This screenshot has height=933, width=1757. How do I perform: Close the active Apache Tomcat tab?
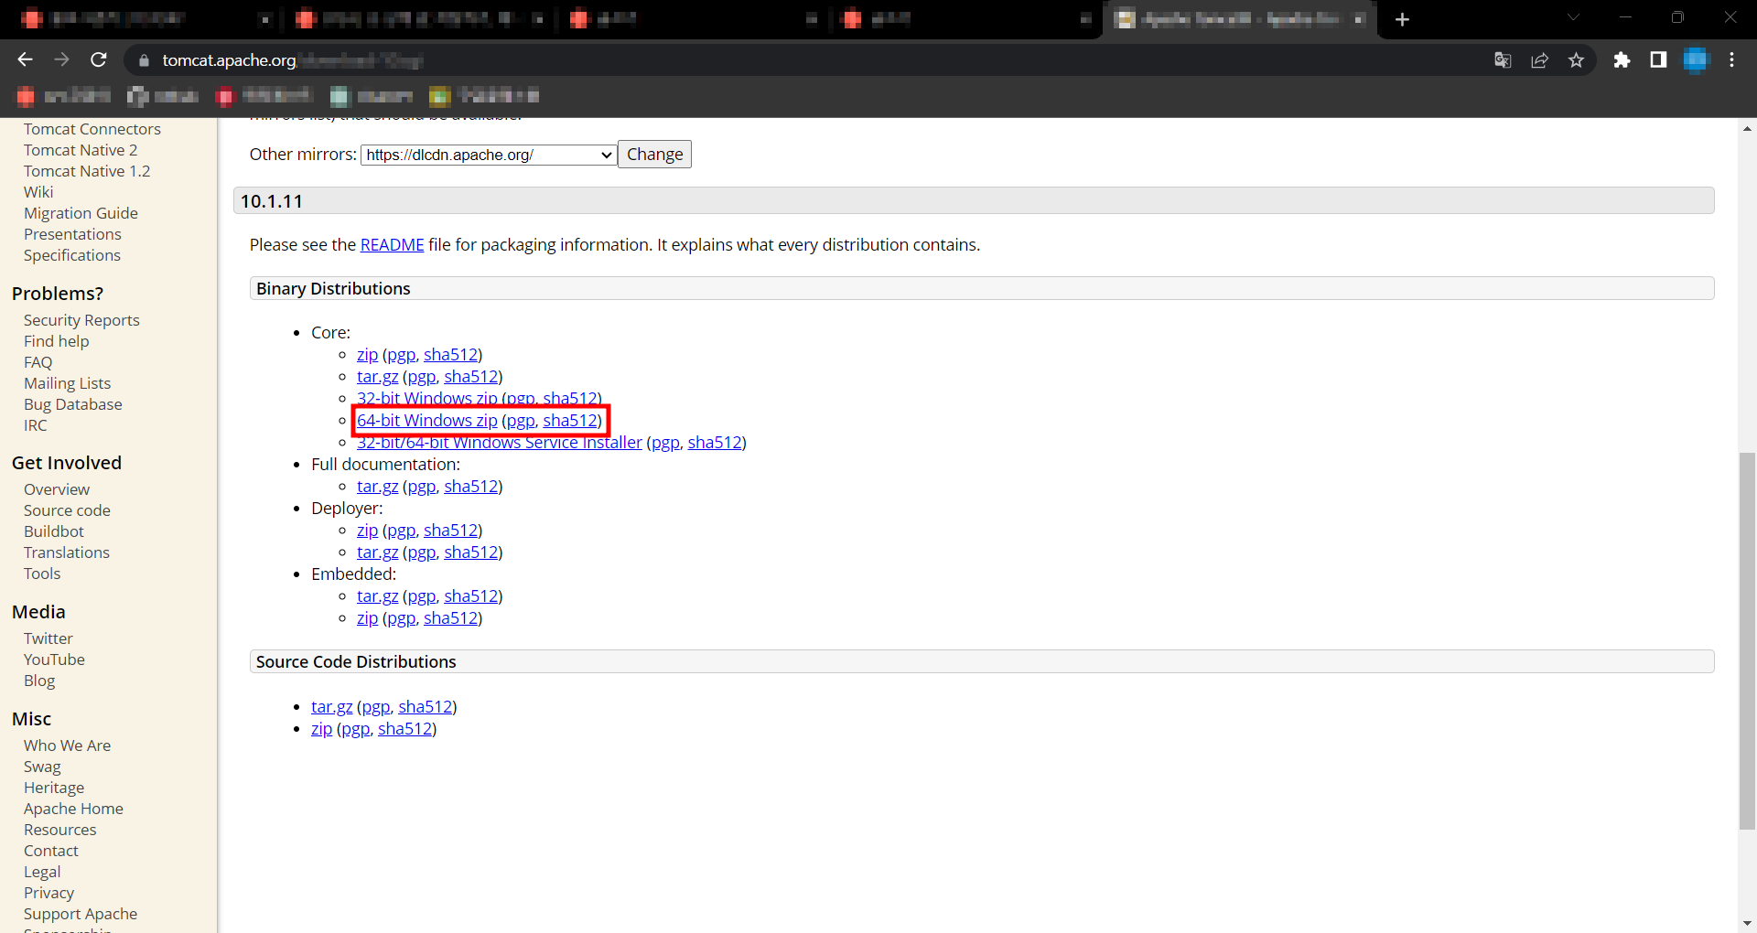(1359, 19)
